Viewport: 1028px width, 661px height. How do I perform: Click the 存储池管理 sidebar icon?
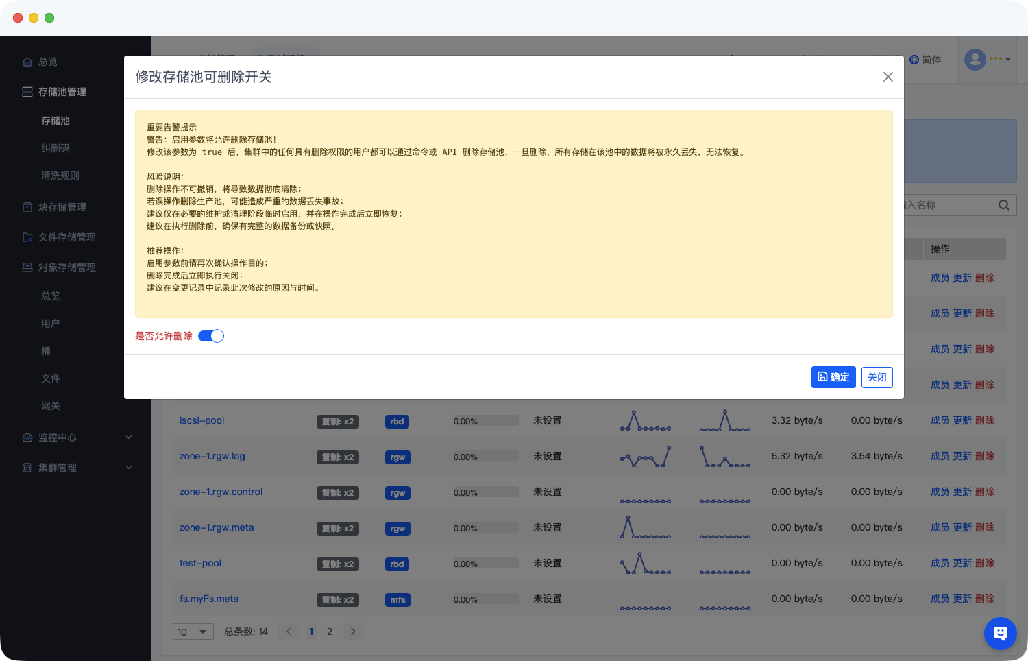click(x=27, y=92)
